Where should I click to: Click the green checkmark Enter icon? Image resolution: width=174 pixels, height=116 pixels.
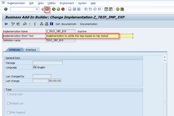click(6, 9)
